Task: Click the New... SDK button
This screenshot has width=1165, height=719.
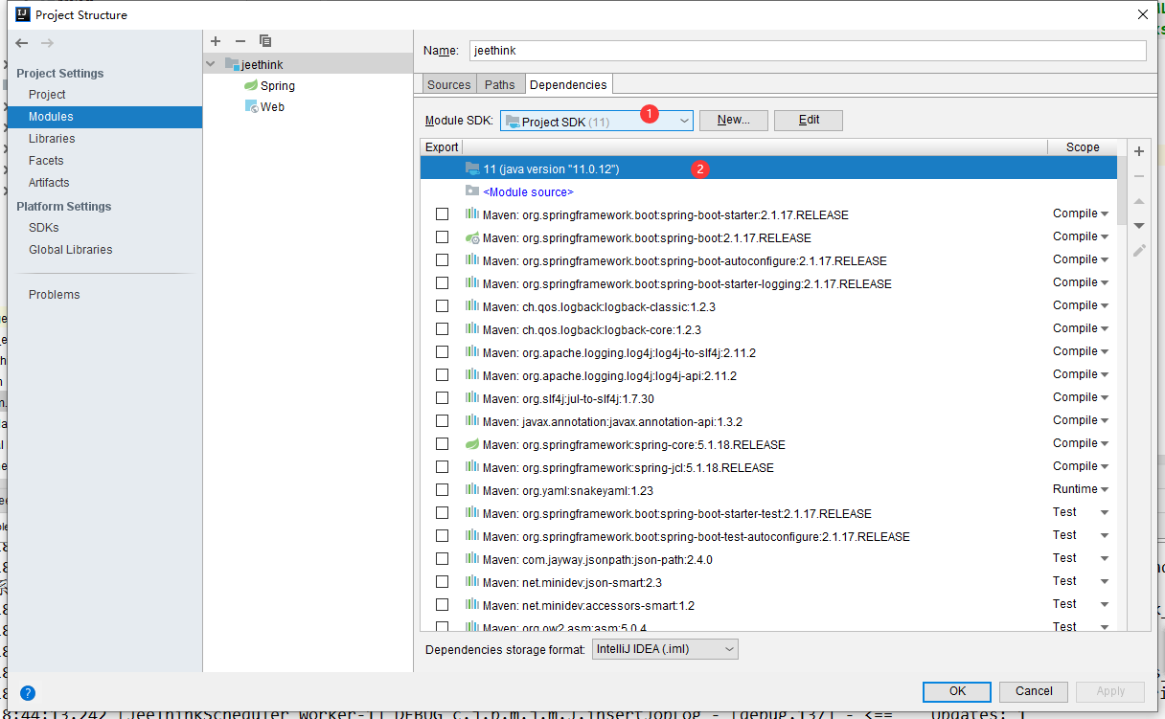Action: [x=733, y=121]
